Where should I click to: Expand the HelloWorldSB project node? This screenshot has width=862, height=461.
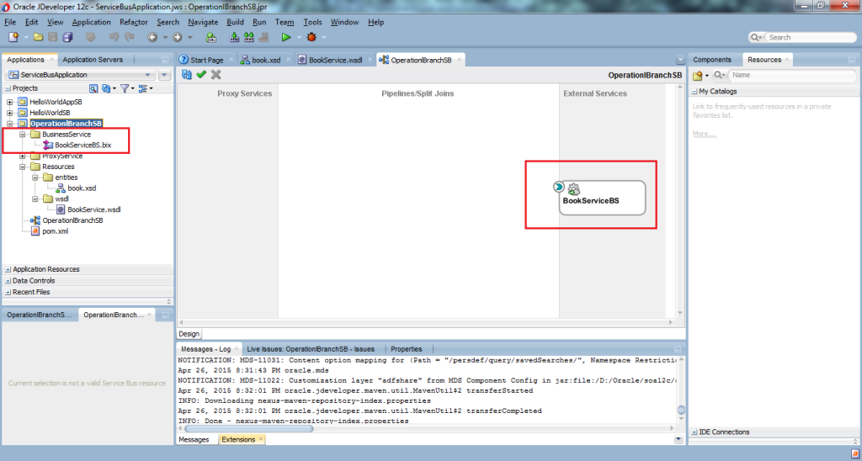point(9,113)
